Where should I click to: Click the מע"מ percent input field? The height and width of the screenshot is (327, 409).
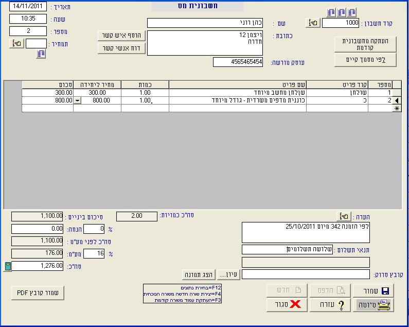[94, 253]
